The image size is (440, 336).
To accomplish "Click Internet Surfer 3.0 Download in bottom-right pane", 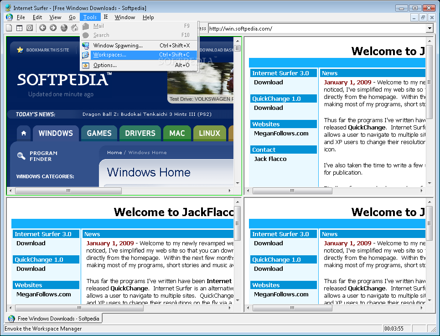I will 269,243.
